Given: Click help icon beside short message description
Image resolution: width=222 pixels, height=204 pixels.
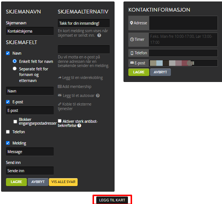Looking at the screenshot, I should [99, 36].
